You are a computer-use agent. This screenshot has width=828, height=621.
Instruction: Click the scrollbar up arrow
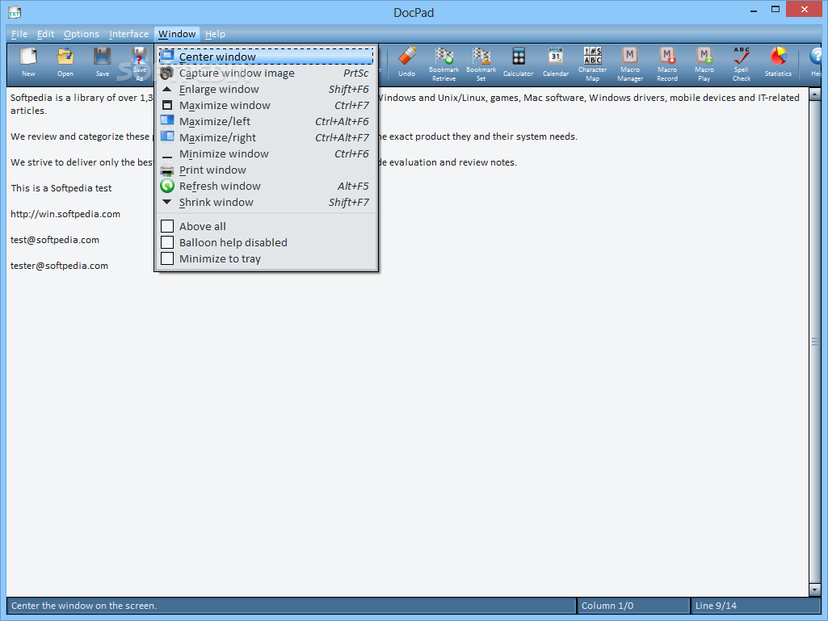pyautogui.click(x=814, y=94)
